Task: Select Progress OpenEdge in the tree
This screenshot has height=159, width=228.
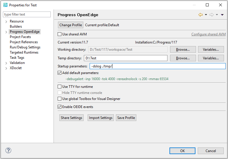Action: [25, 32]
